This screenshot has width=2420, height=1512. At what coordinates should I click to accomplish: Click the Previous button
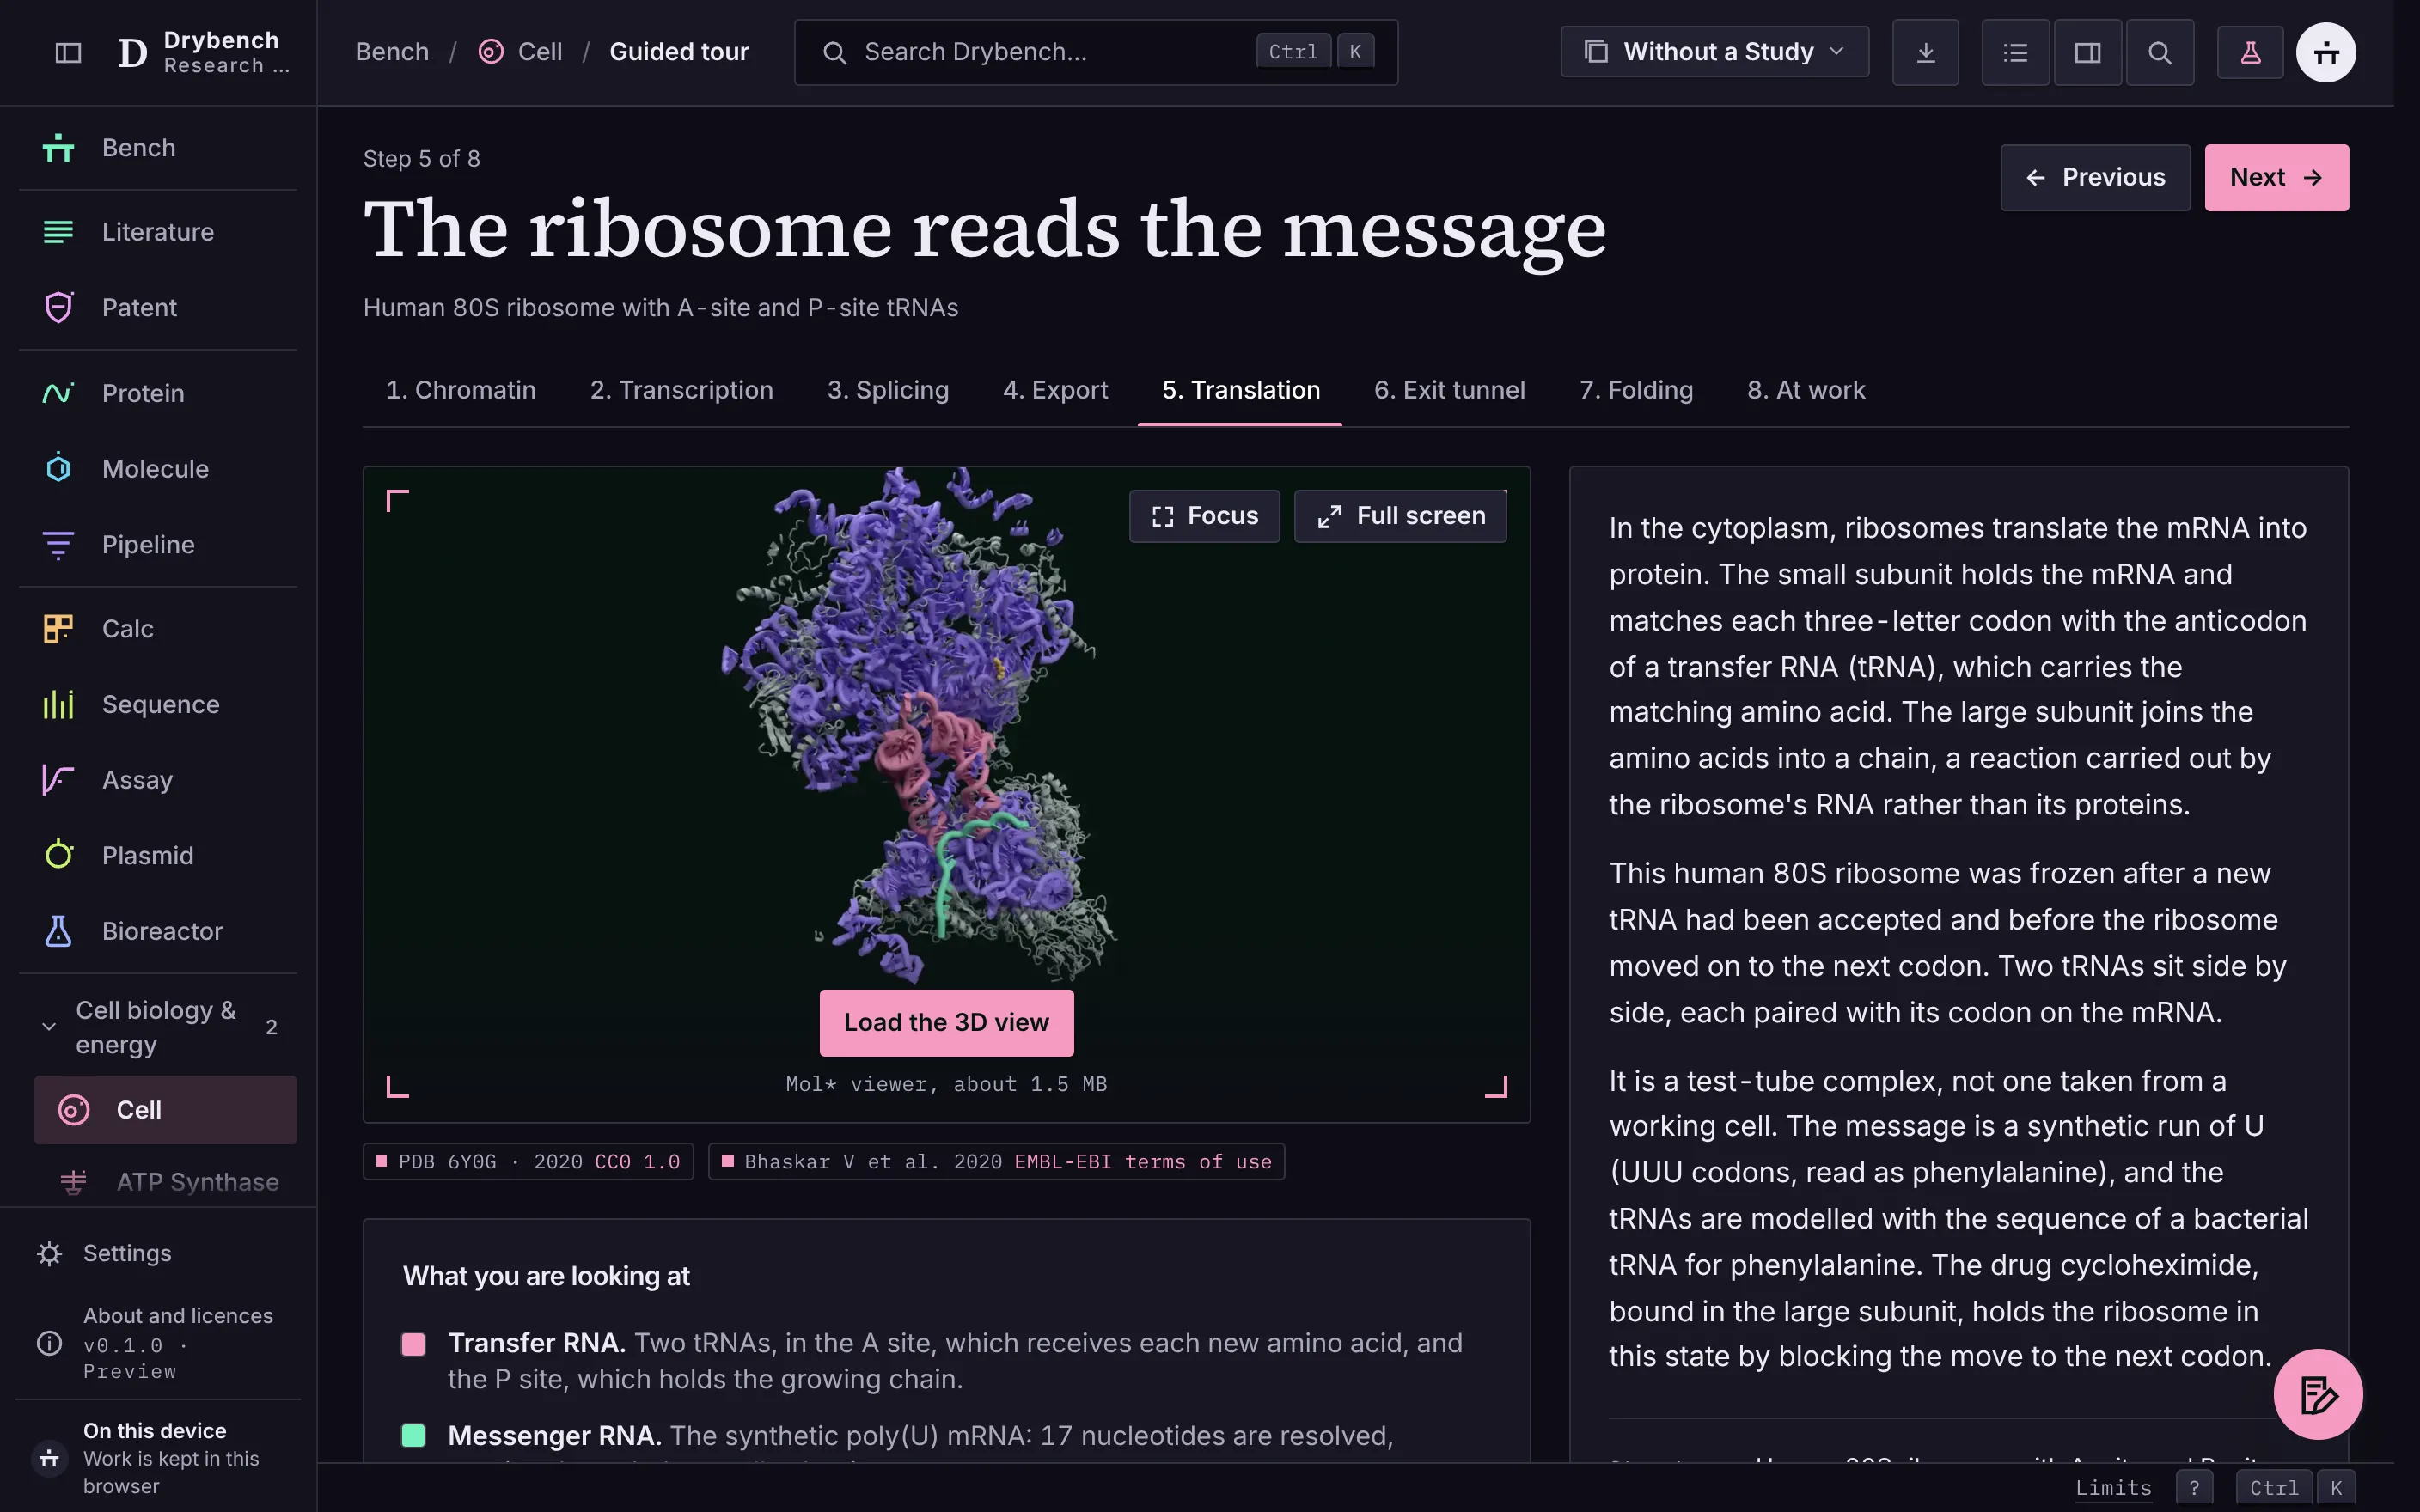(x=2095, y=178)
